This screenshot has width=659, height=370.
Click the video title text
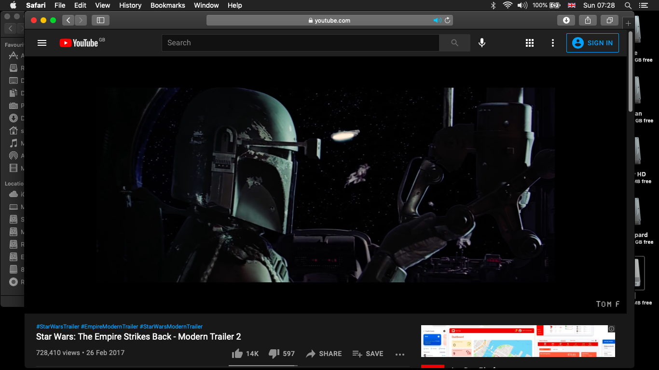tap(138, 337)
